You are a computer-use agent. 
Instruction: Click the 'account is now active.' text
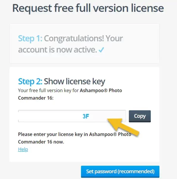coord(58,50)
